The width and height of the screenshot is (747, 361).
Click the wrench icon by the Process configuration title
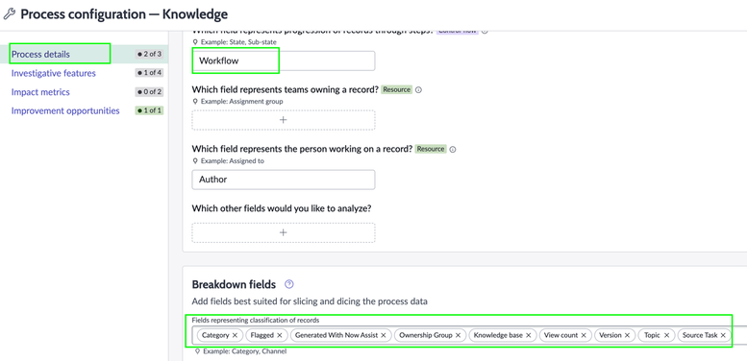pyautogui.click(x=9, y=13)
